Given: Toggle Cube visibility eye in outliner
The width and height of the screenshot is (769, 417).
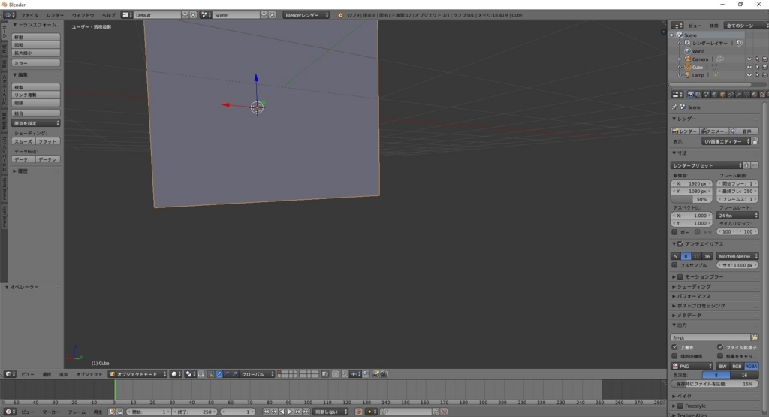Looking at the screenshot, I should (749, 67).
